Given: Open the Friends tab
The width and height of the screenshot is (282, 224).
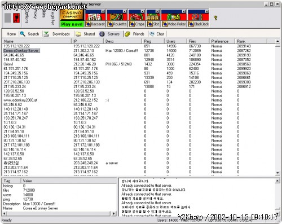Looking at the screenshot, I should click(x=138, y=34).
